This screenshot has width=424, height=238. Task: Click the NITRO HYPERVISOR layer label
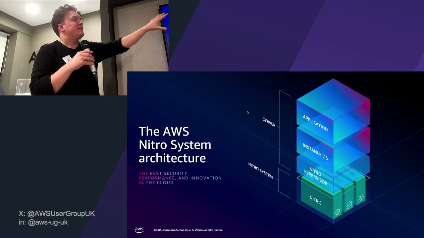click(315, 176)
